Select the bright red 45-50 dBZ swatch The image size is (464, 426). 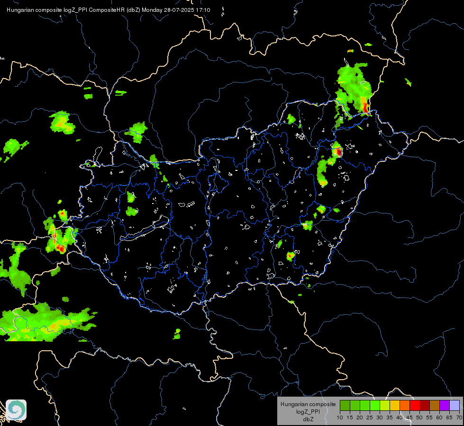(x=415, y=405)
